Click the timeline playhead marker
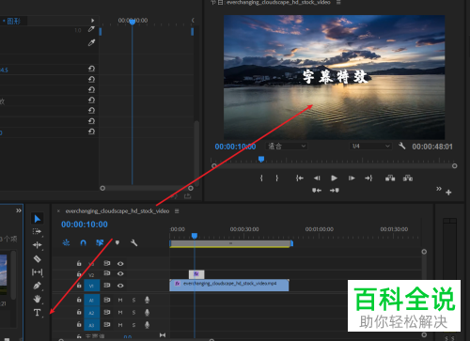Viewport: 470px width, 341px height. pyautogui.click(x=195, y=236)
